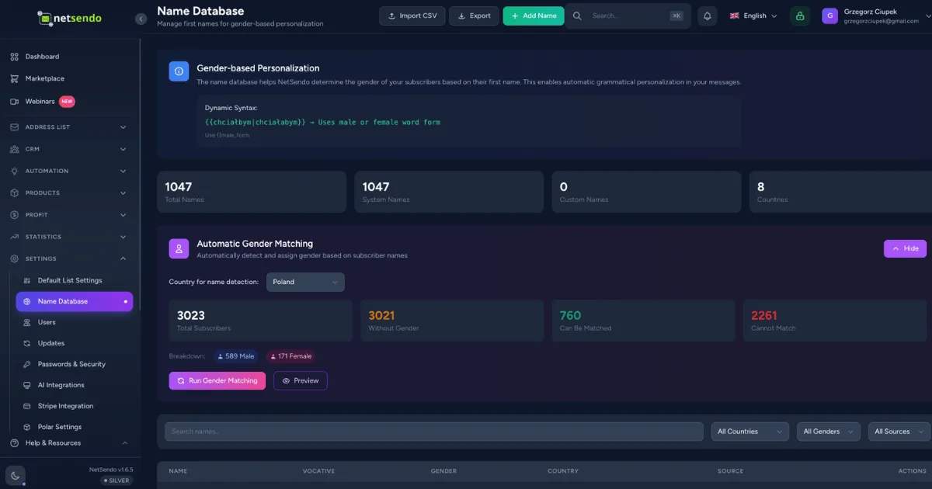Open the All Sources filter
This screenshot has width=932, height=489.
[x=899, y=432]
